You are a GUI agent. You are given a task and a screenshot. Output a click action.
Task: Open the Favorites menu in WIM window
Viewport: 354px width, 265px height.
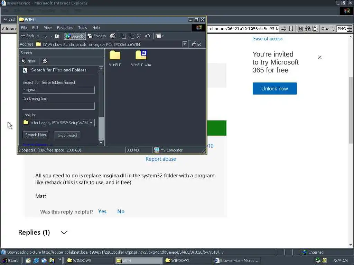[x=65, y=28]
